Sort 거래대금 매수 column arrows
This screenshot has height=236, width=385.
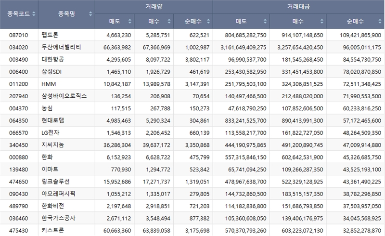click(321, 21)
